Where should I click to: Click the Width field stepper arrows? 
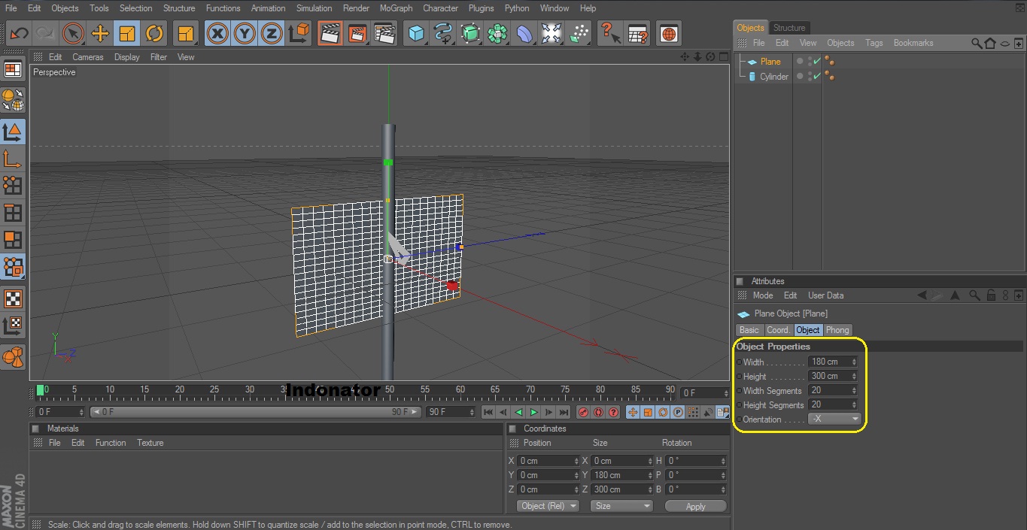[853, 362]
